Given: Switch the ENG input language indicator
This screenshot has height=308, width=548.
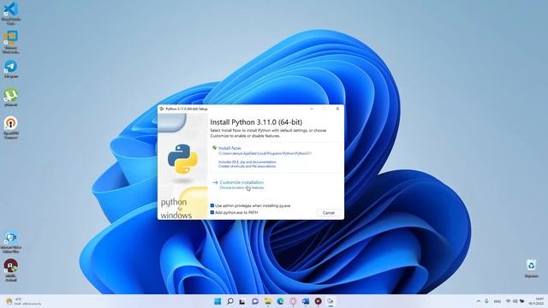Looking at the screenshot, I should pyautogui.click(x=497, y=301).
